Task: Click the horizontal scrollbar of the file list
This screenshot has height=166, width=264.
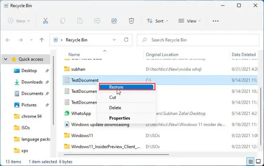Action: (x=116, y=154)
